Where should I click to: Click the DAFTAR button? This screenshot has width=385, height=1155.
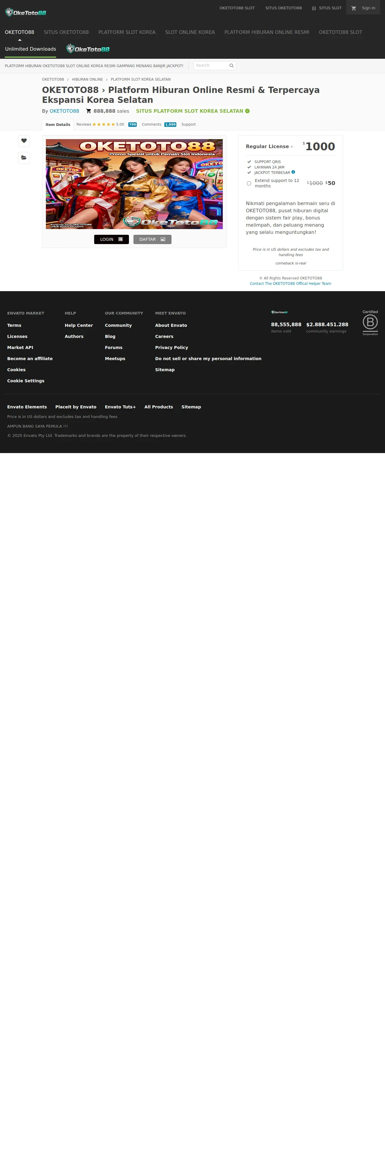coord(152,240)
